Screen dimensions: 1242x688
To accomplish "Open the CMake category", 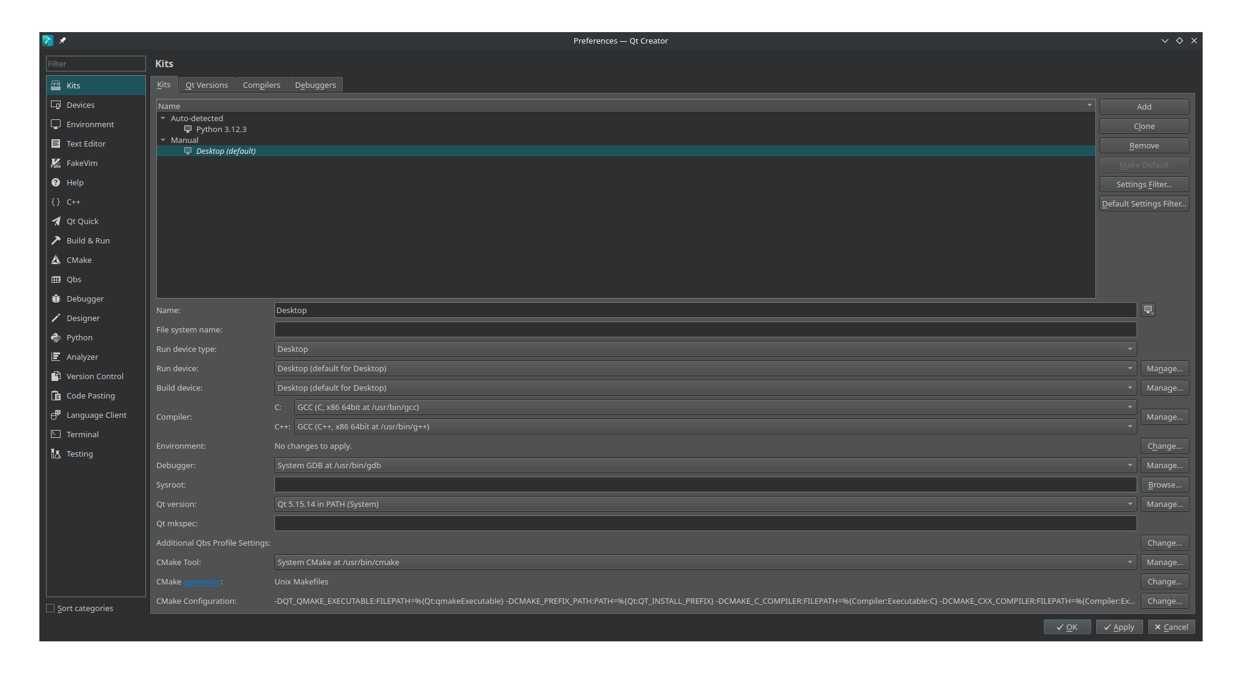I will (x=96, y=260).
